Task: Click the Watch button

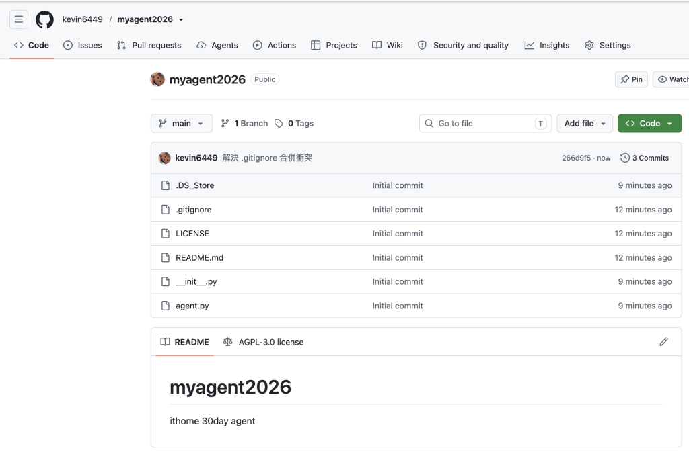Action: pos(671,79)
